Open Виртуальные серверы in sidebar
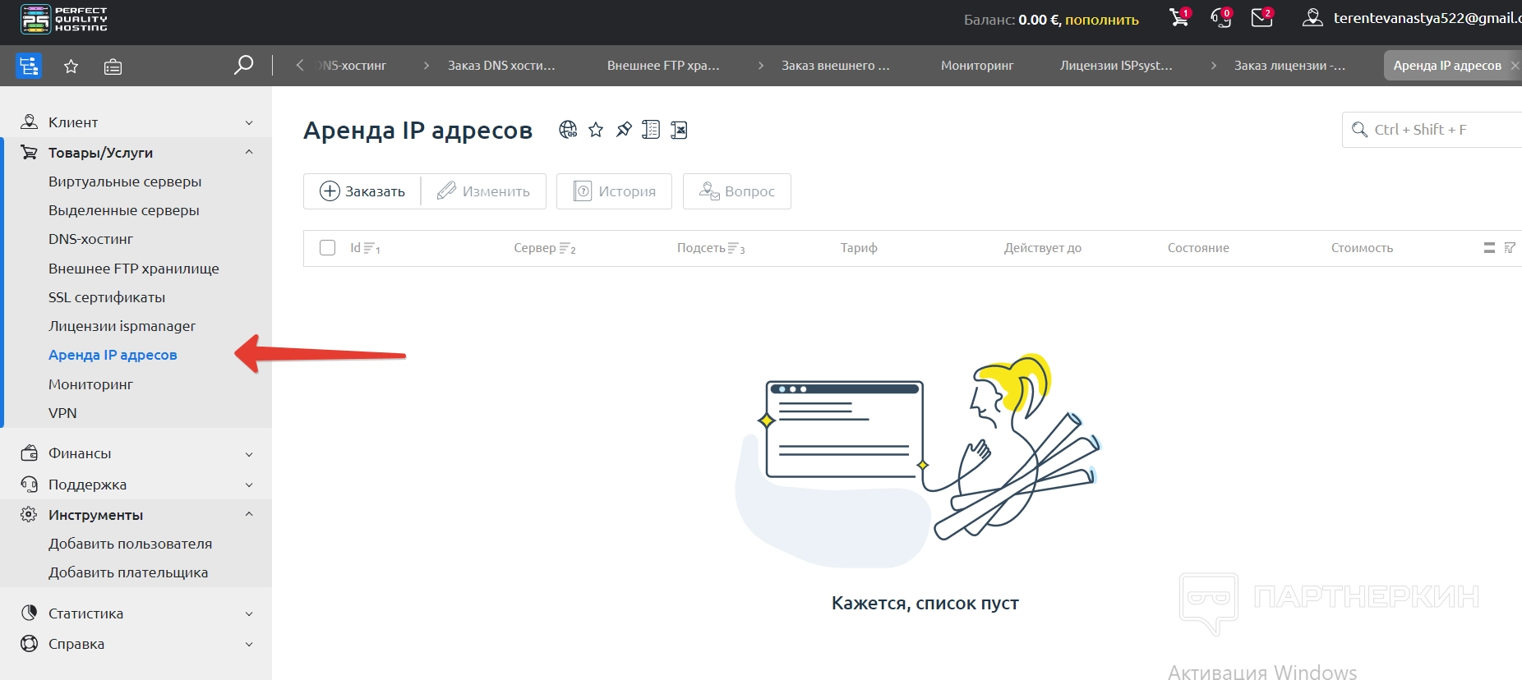The height and width of the screenshot is (680, 1522). [125, 181]
